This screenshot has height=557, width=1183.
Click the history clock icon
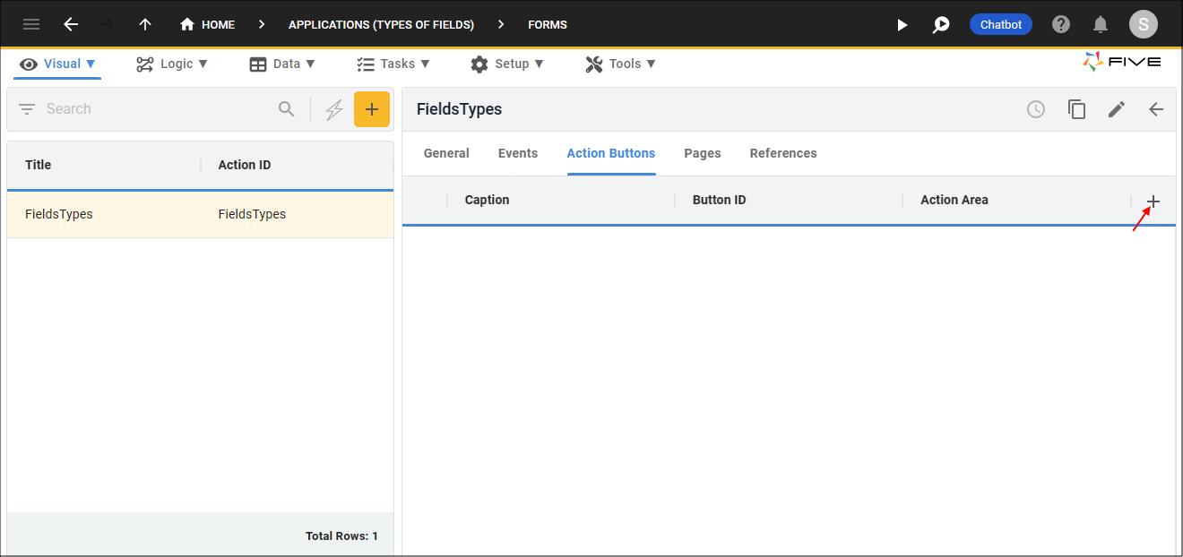tap(1036, 109)
